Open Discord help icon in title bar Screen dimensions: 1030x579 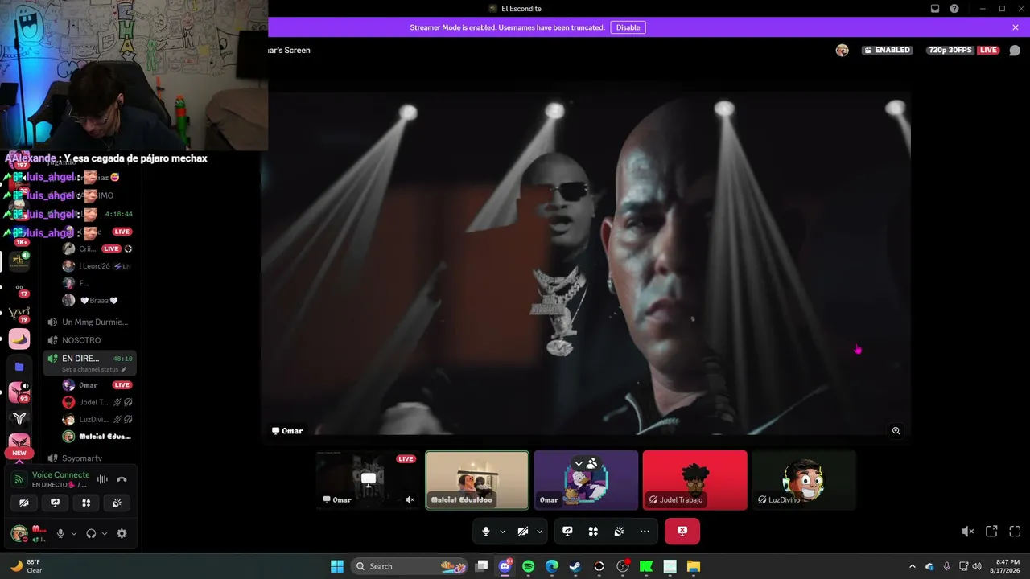pos(954,9)
